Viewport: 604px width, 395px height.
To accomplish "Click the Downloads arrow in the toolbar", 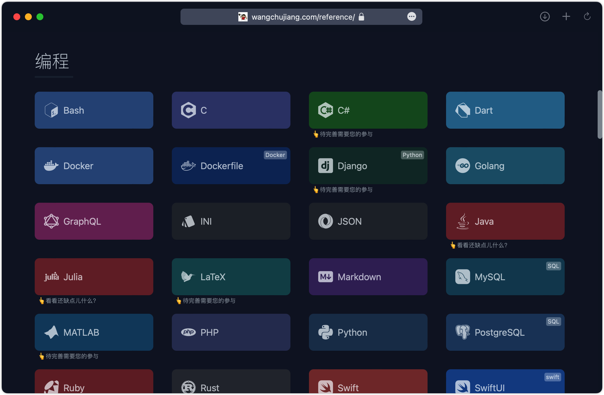I will [x=545, y=17].
